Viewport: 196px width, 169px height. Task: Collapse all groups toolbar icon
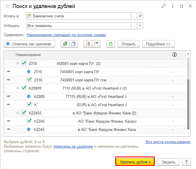pos(96,44)
